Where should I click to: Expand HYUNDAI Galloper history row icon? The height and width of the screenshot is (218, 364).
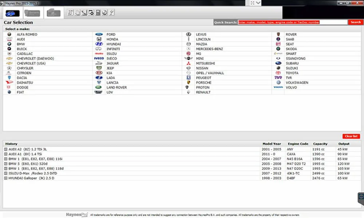[6, 178]
